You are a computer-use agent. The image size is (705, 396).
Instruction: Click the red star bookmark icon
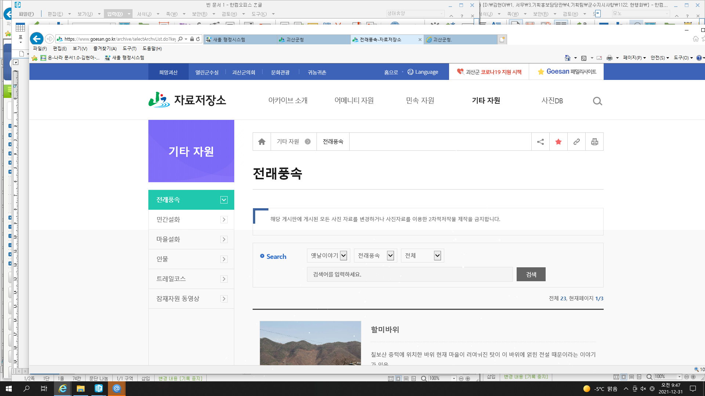558,142
